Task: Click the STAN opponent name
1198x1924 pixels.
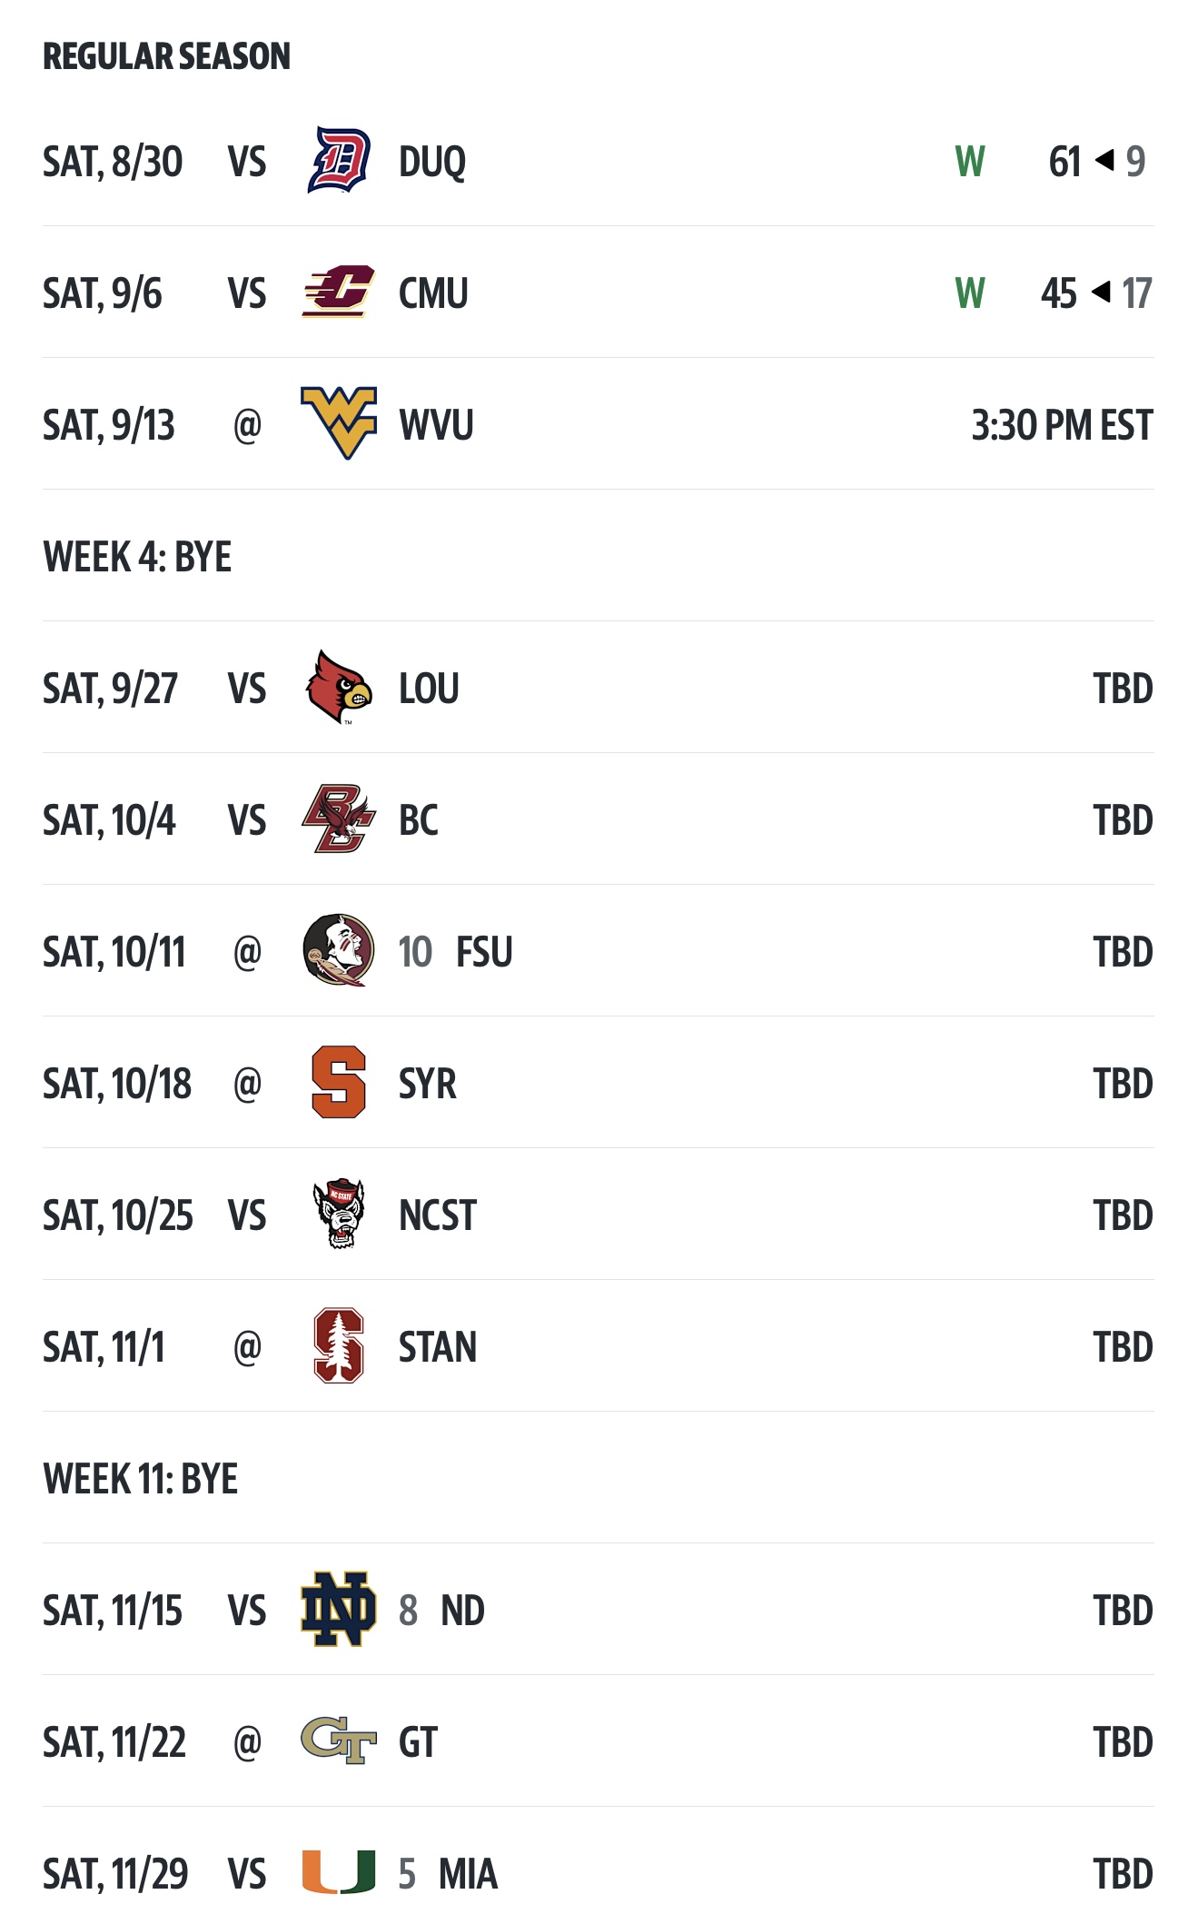Action: 437,1347
